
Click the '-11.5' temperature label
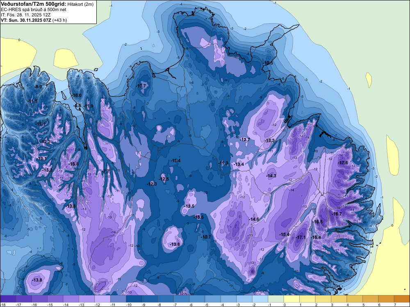(x=33, y=101)
